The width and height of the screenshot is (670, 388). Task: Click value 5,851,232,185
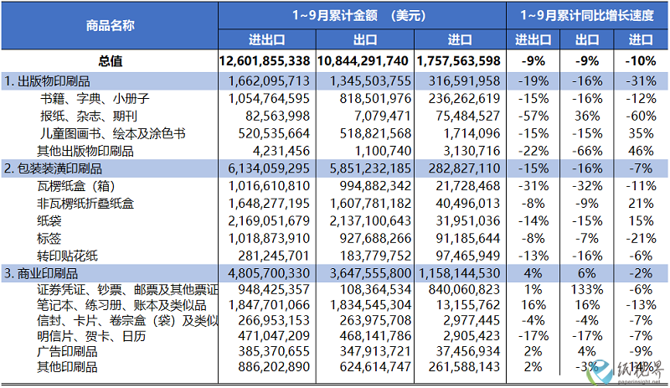click(x=370, y=169)
